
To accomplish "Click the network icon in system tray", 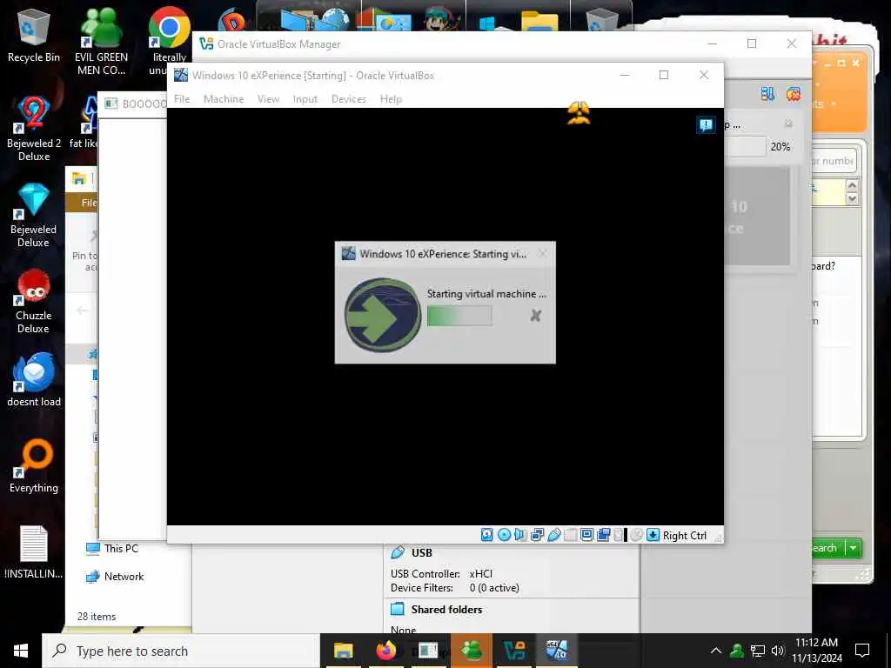I will point(758,651).
